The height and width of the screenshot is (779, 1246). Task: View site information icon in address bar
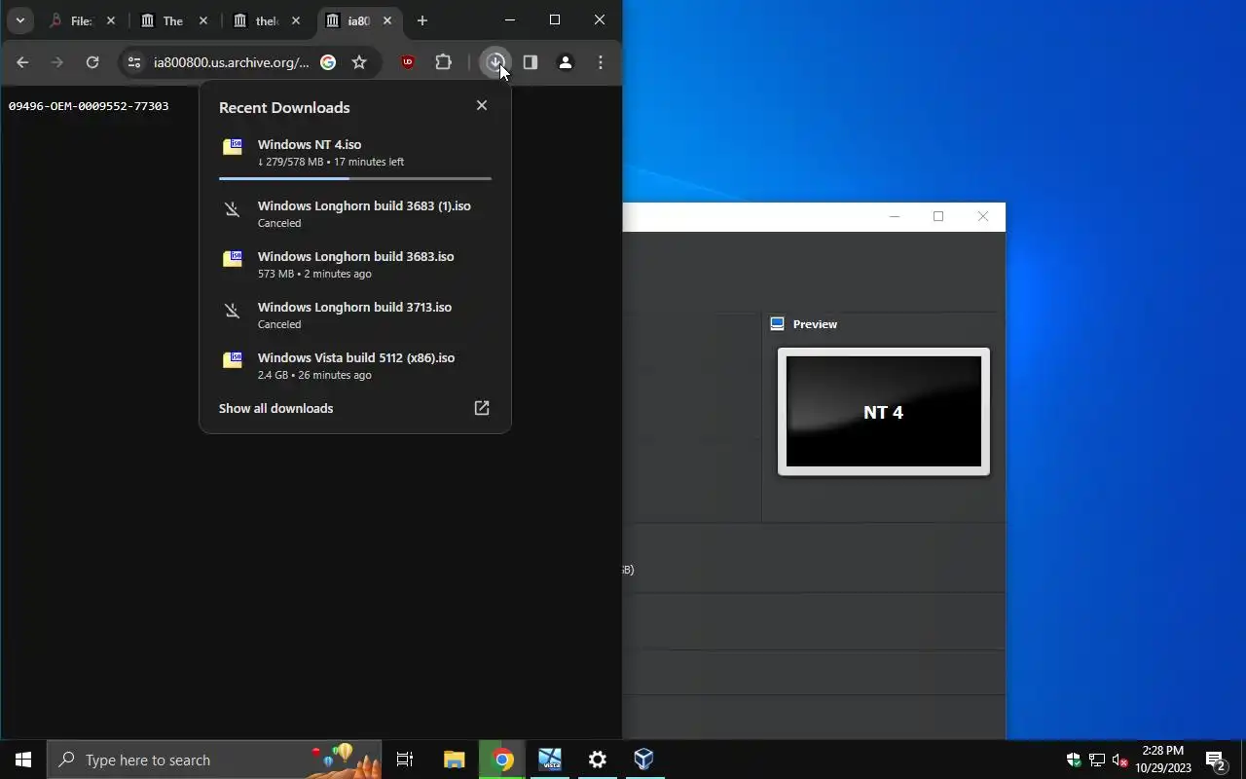tap(134, 62)
